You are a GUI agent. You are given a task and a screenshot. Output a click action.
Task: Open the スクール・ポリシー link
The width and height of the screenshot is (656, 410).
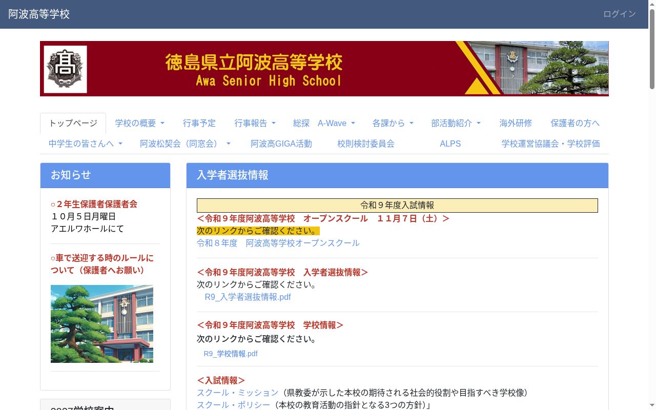(x=234, y=405)
